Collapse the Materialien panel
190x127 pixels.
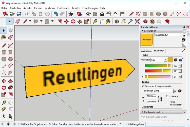(x=142, y=31)
